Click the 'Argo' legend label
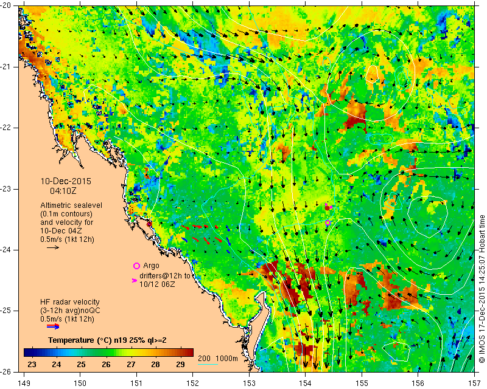Screen dimensions: 487x389 pyautogui.click(x=151, y=266)
